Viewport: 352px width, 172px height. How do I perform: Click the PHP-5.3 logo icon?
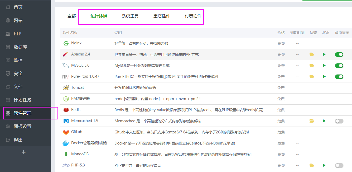coord(66,165)
